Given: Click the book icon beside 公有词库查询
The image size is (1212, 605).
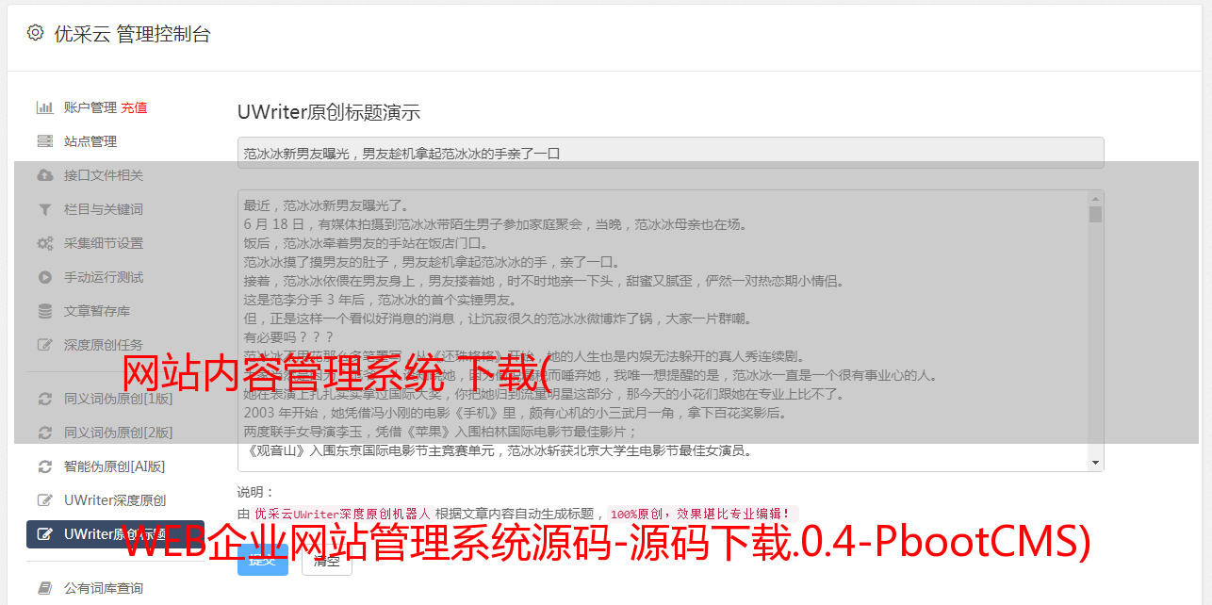Looking at the screenshot, I should click(x=44, y=588).
